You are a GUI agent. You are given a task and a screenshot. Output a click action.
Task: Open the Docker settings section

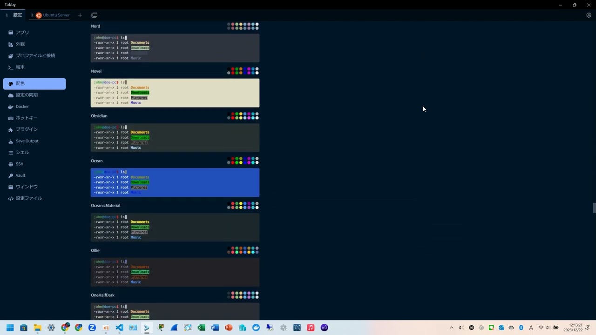click(34, 107)
